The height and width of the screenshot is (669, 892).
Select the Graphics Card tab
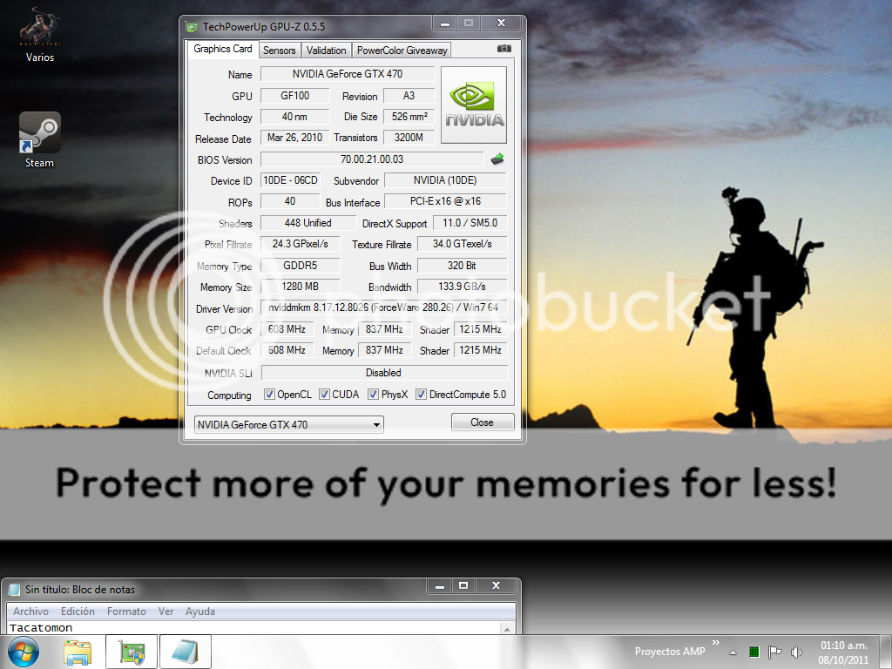222,49
